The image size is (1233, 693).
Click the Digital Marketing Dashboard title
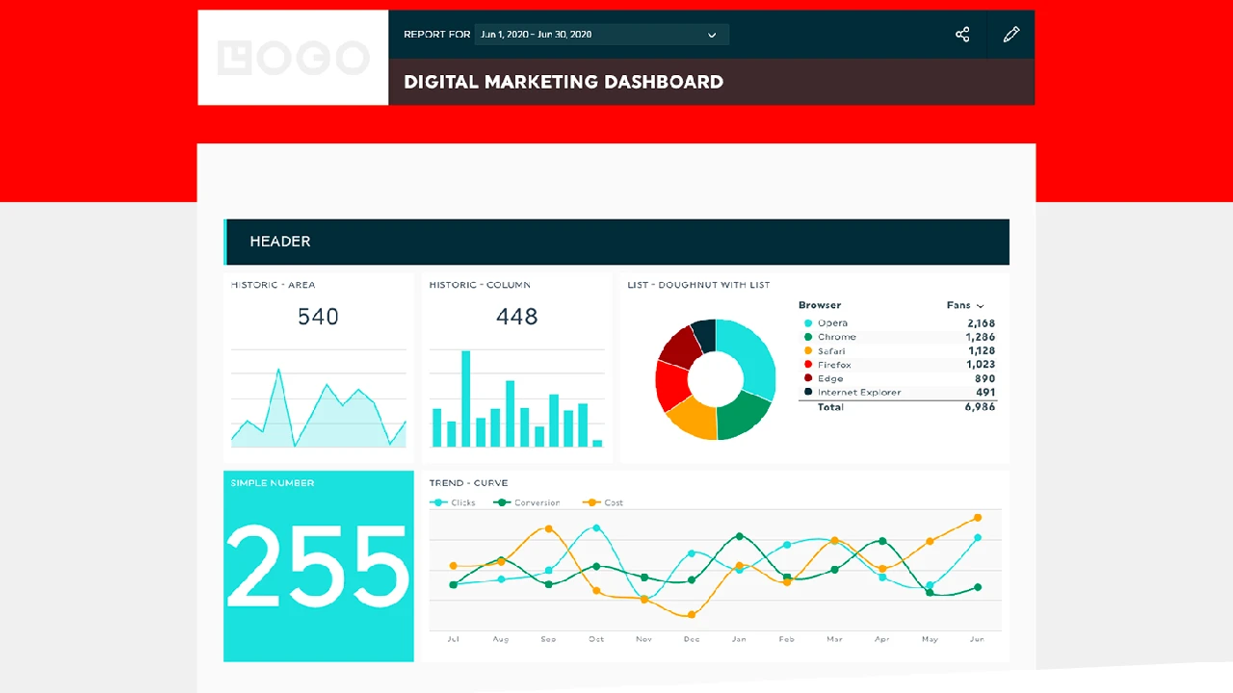pyautogui.click(x=564, y=82)
